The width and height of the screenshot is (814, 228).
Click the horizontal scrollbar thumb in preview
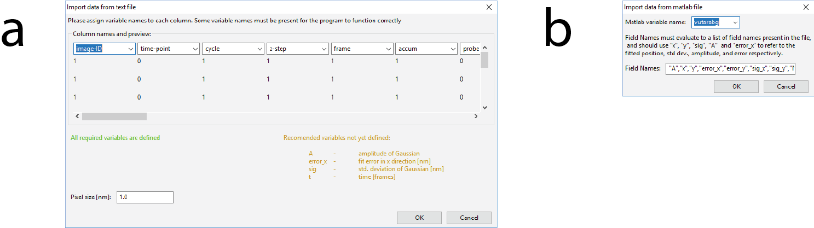[x=114, y=116]
